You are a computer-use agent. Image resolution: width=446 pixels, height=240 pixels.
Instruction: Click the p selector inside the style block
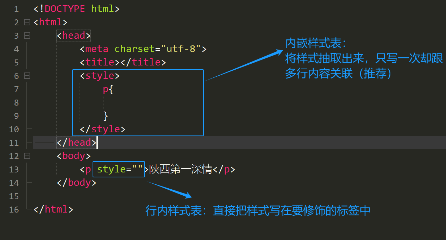(105, 89)
